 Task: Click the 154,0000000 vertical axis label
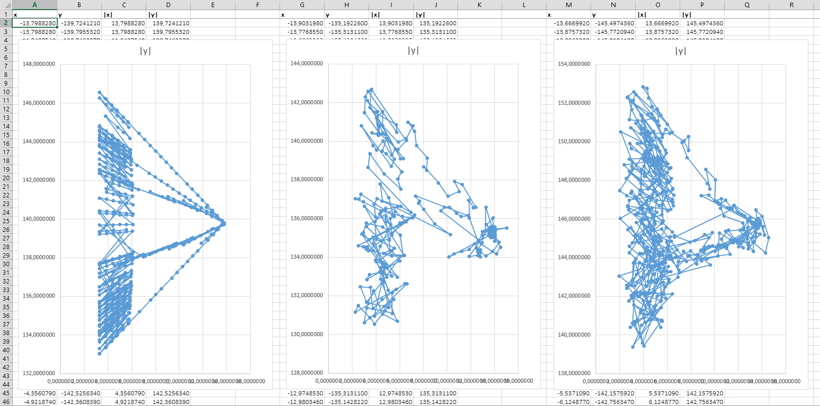click(x=574, y=64)
